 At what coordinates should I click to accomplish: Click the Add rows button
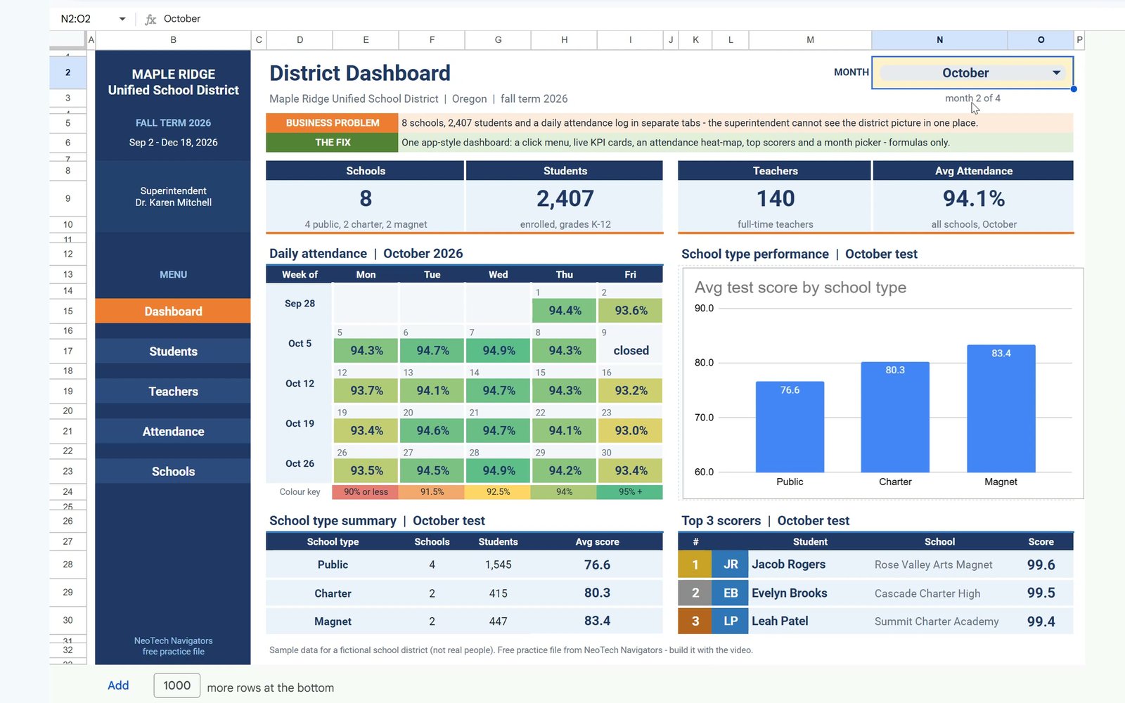click(x=118, y=685)
